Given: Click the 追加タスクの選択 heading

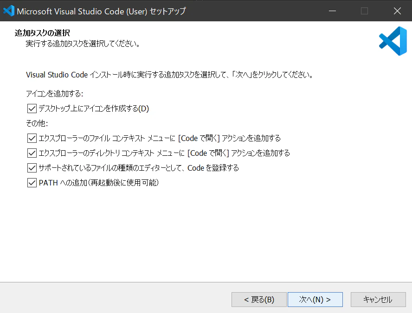Looking at the screenshot, I should 42,33.
